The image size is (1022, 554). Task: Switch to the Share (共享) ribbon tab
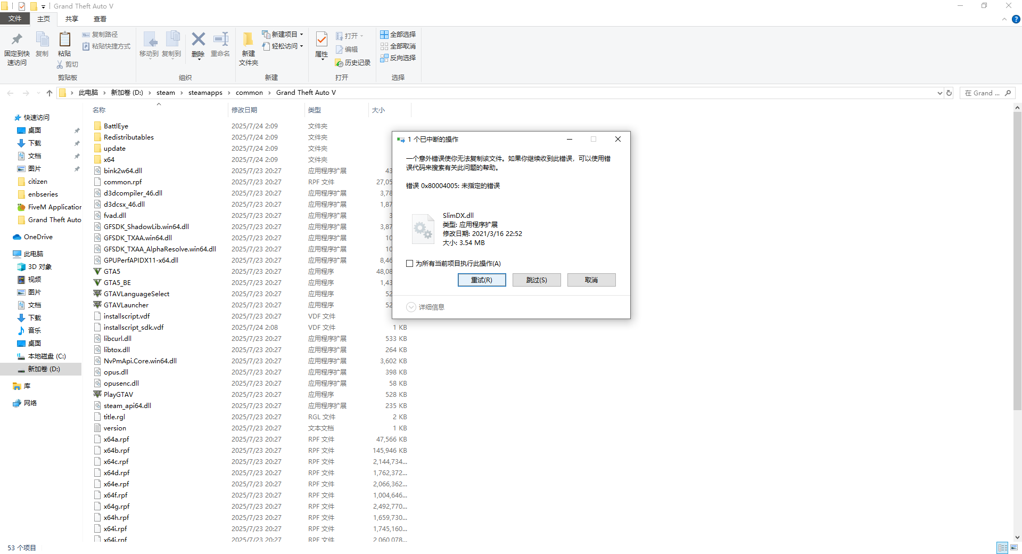[72, 19]
